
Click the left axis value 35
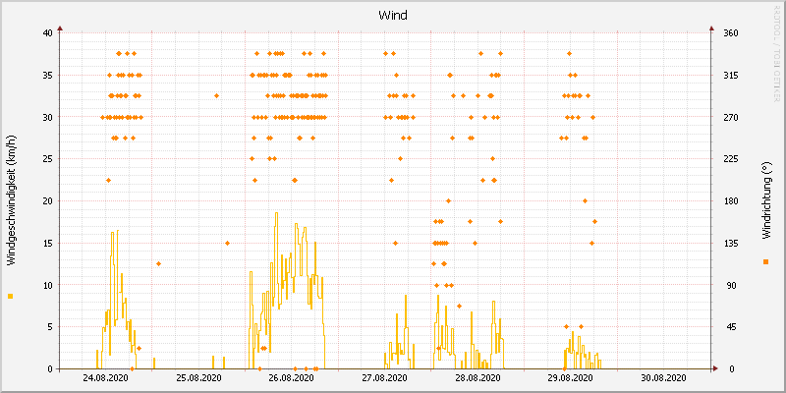tap(47, 76)
